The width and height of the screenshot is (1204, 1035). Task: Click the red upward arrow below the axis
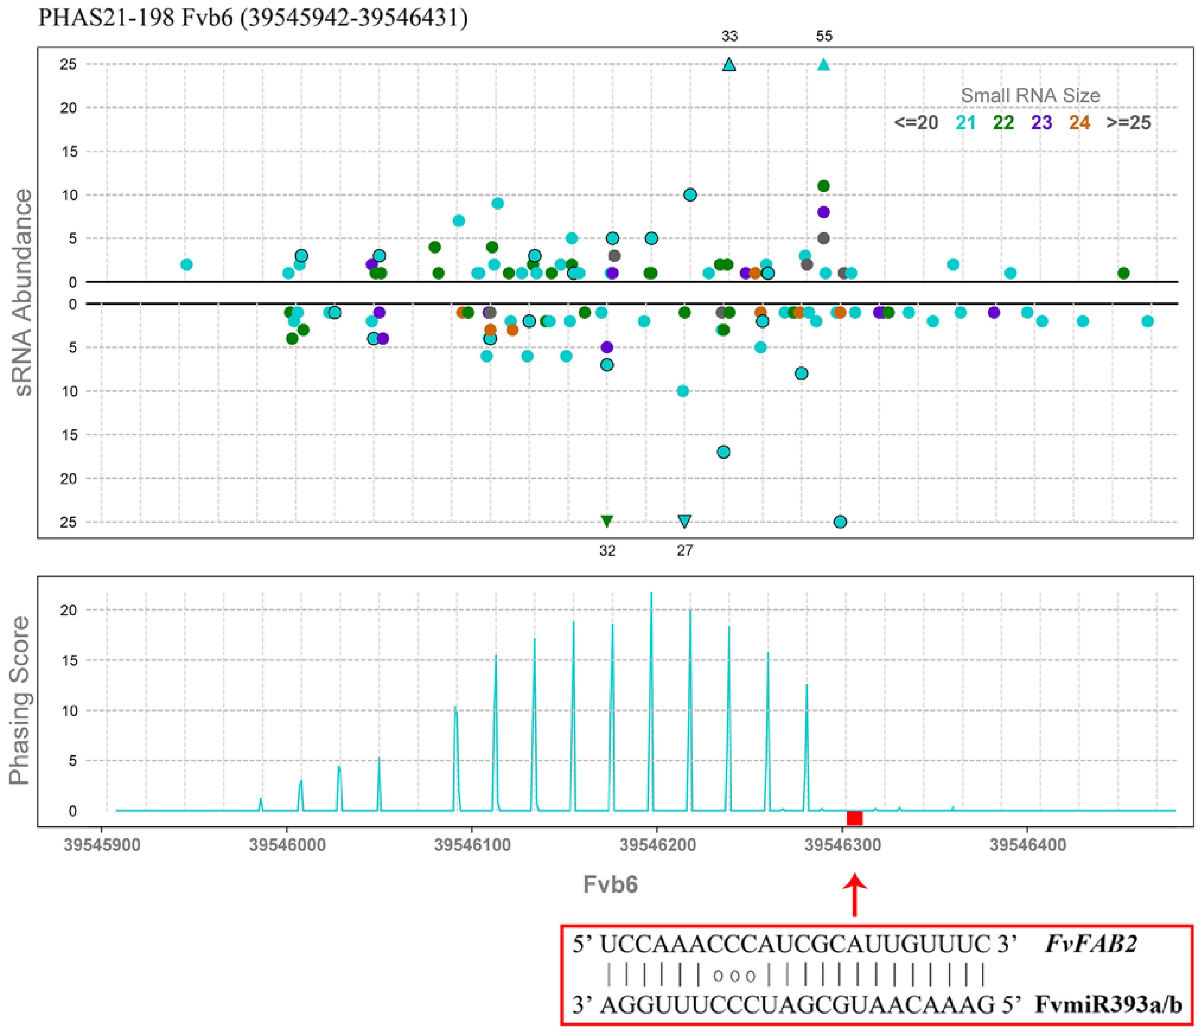click(x=854, y=894)
